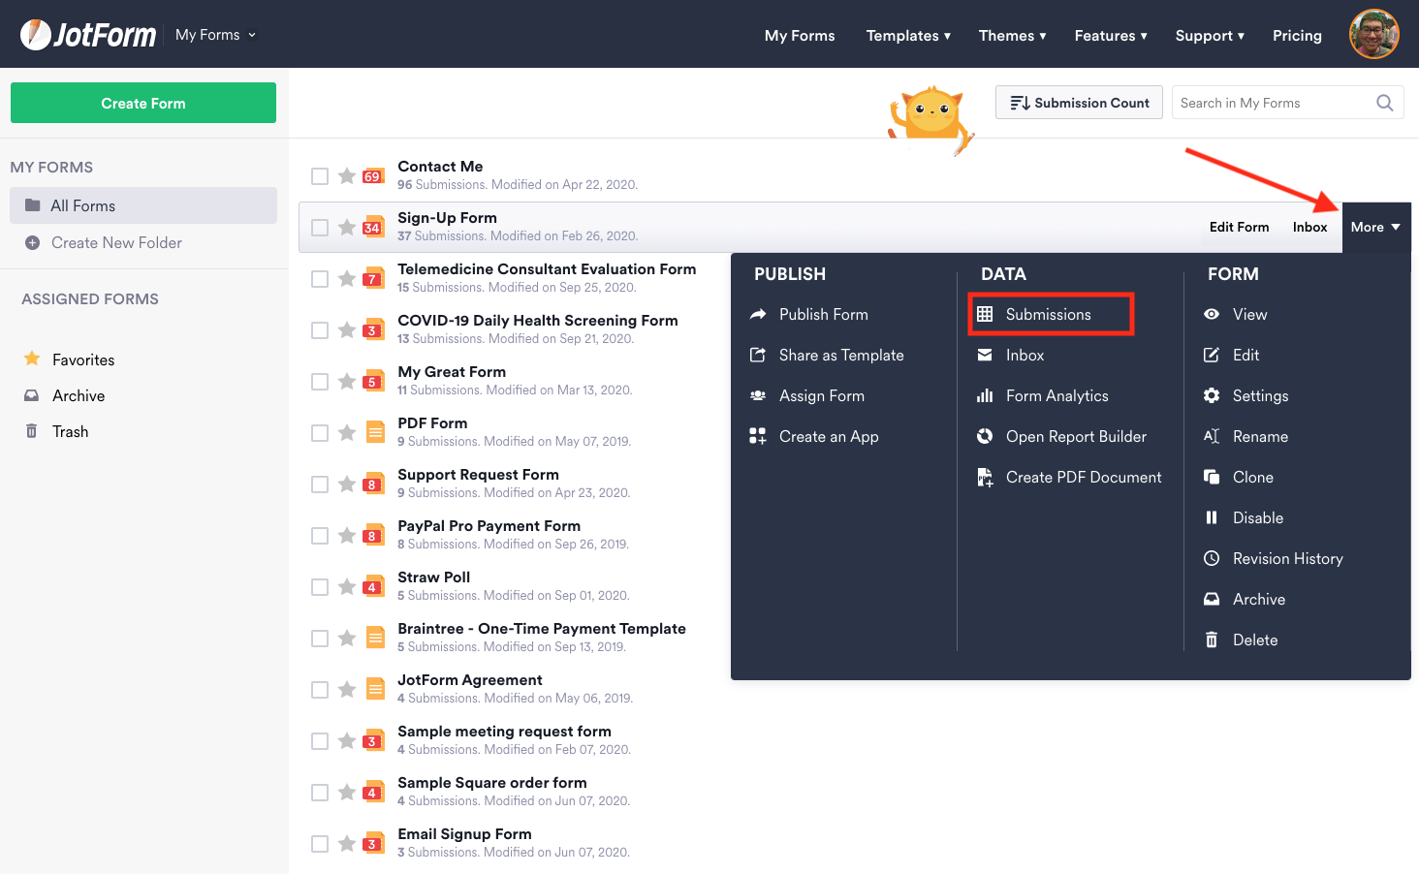Image resolution: width=1419 pixels, height=874 pixels.
Task: Click the star icon beside Contact Me
Action: 346,175
